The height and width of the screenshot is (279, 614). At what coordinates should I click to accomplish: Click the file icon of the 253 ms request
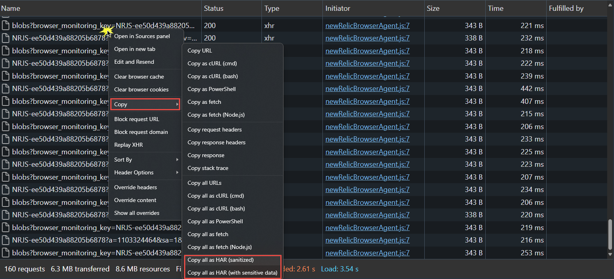[5, 253]
